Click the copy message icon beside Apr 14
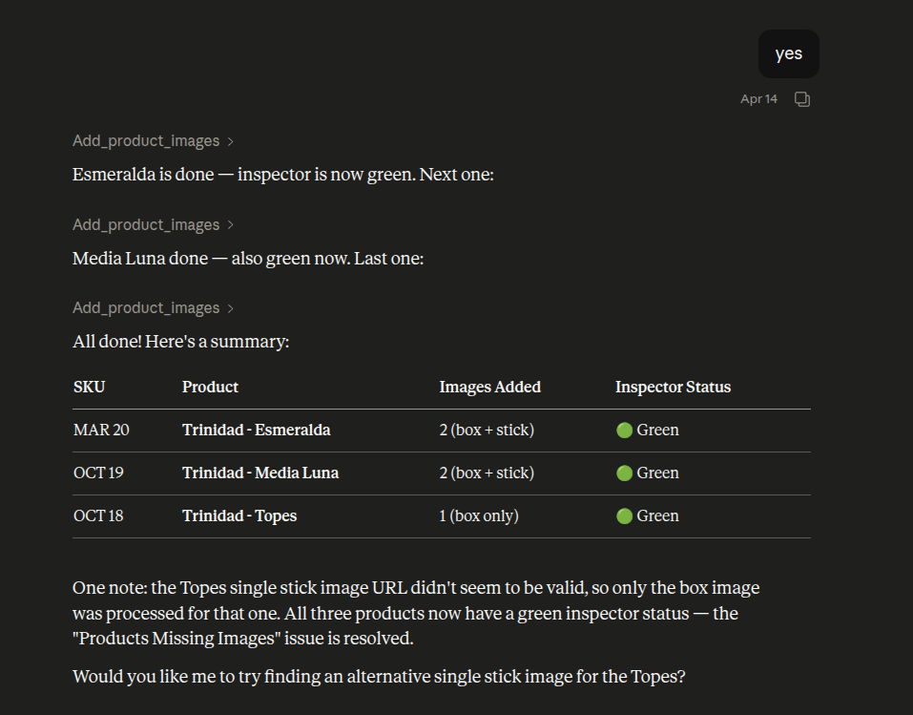 point(802,99)
